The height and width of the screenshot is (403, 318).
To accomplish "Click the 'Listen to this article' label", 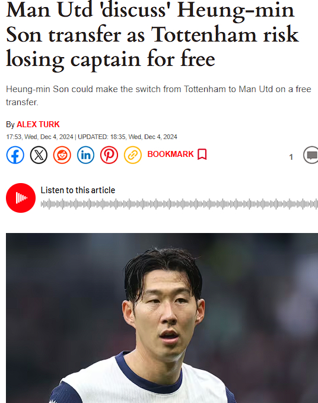I will (78, 190).
